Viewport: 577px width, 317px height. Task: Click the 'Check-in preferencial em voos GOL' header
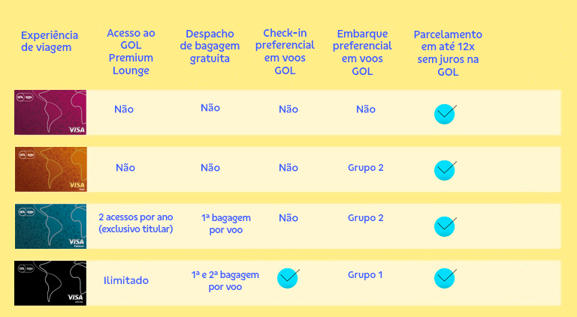[x=285, y=52]
